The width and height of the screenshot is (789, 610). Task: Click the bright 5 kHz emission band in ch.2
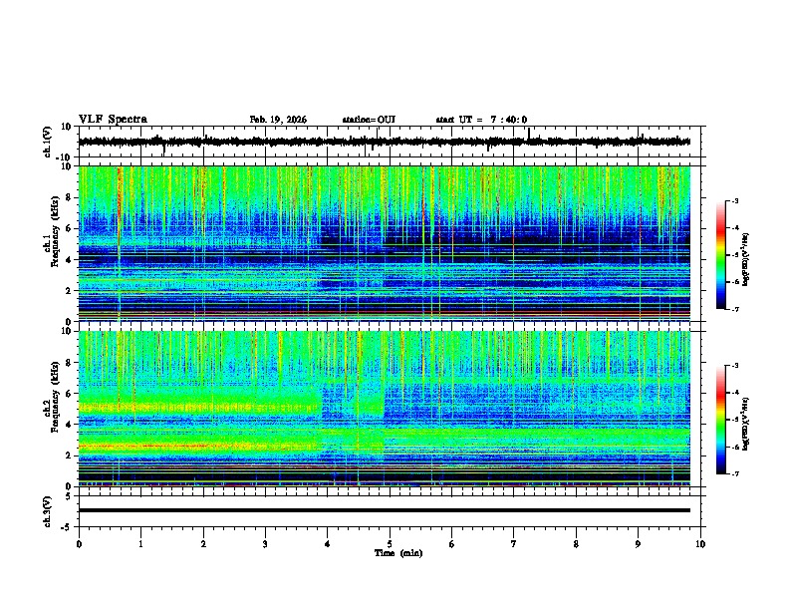[200, 406]
